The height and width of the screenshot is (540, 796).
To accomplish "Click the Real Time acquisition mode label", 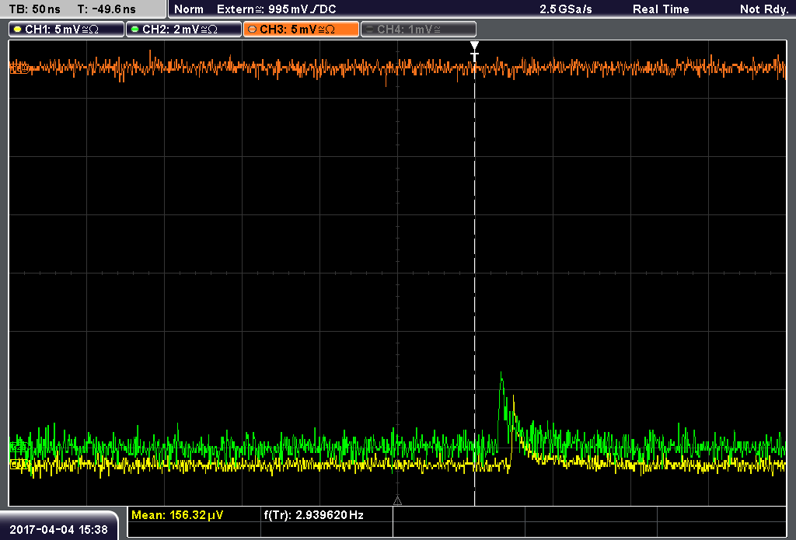I will (x=661, y=9).
